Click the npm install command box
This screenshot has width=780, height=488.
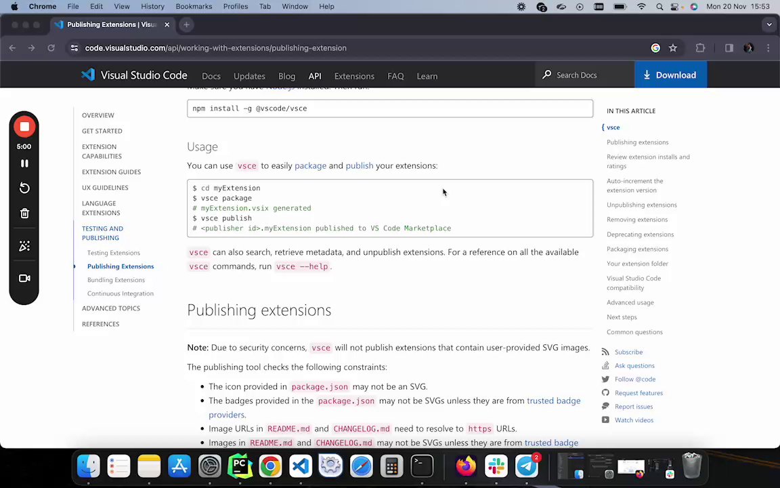pos(390,108)
